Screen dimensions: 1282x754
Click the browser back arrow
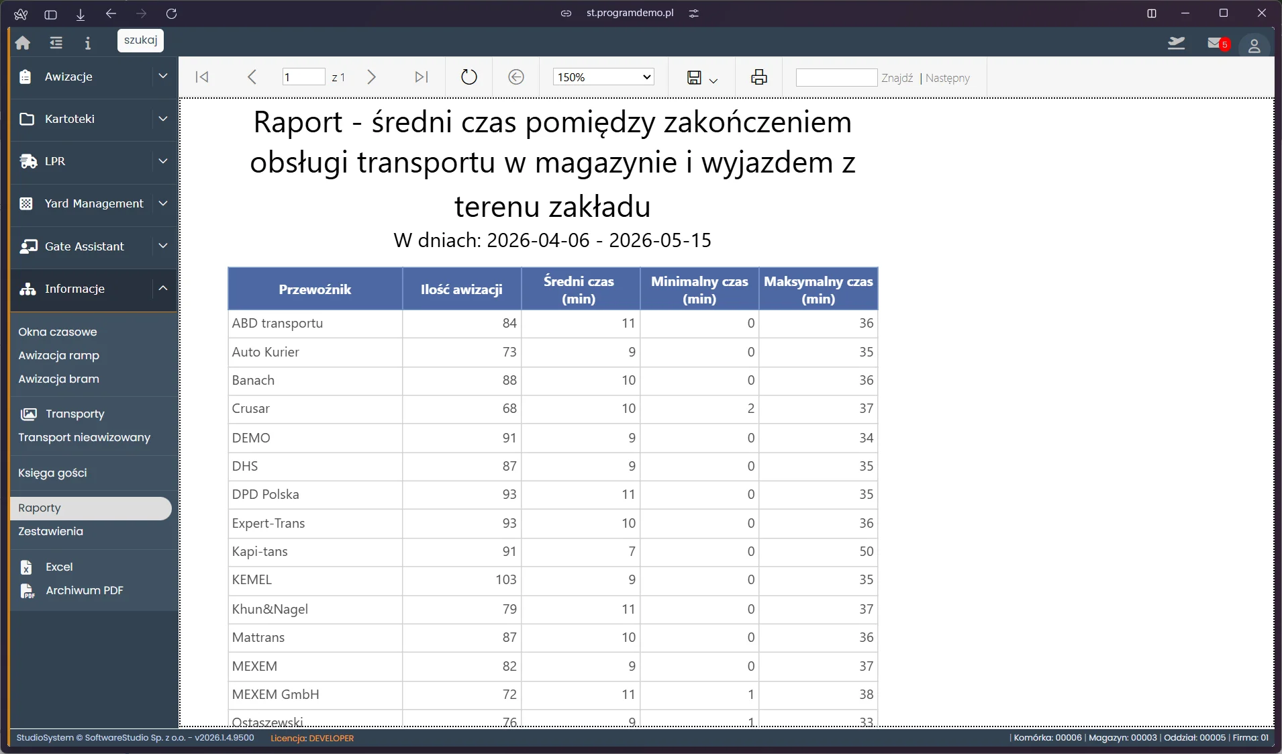[111, 13]
